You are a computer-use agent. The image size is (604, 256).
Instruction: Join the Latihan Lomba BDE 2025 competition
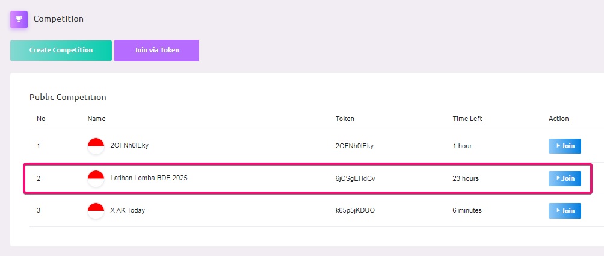coord(565,178)
